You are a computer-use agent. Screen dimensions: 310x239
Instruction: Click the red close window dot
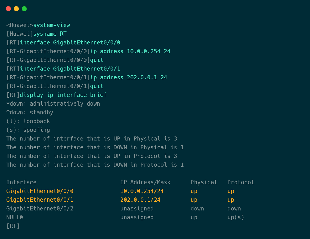point(8,9)
